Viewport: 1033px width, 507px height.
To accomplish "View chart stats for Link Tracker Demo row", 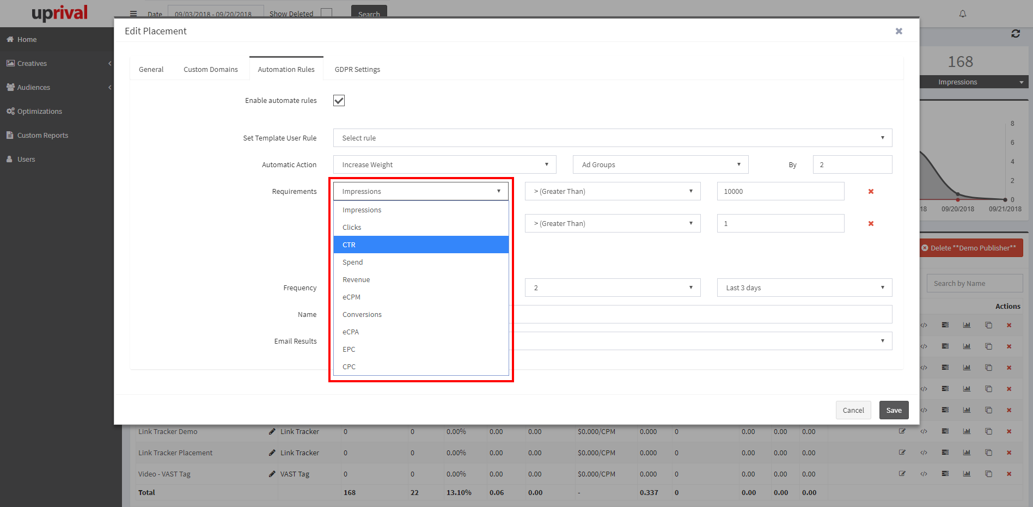I will coord(967,431).
